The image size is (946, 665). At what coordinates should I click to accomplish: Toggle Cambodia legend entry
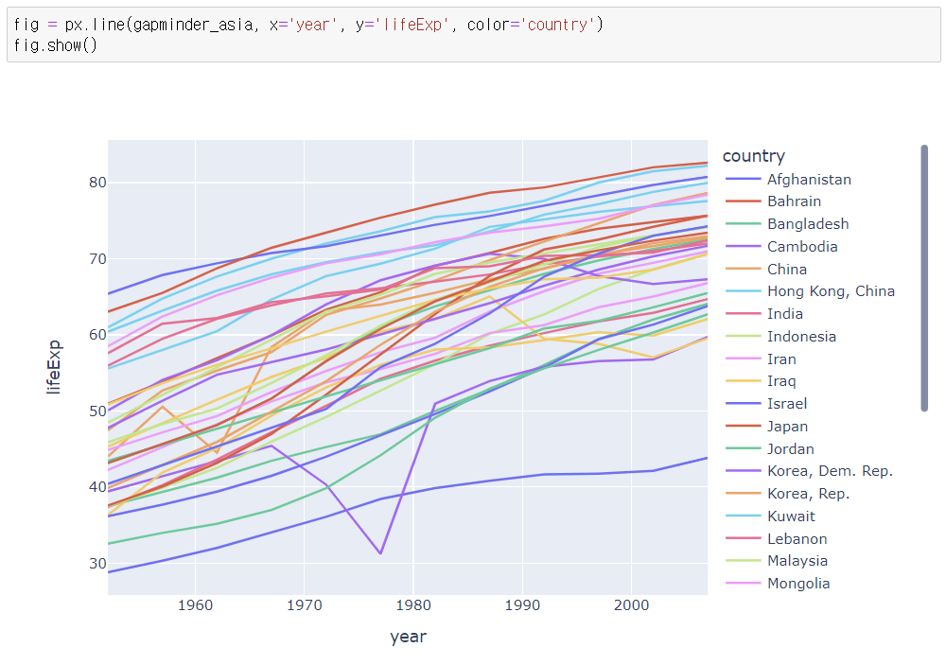click(x=782, y=246)
